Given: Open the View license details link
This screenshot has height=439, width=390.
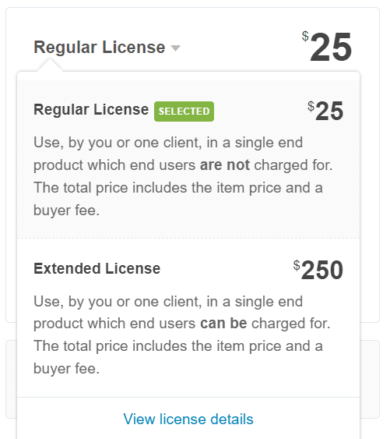Looking at the screenshot, I should pyautogui.click(x=188, y=420).
